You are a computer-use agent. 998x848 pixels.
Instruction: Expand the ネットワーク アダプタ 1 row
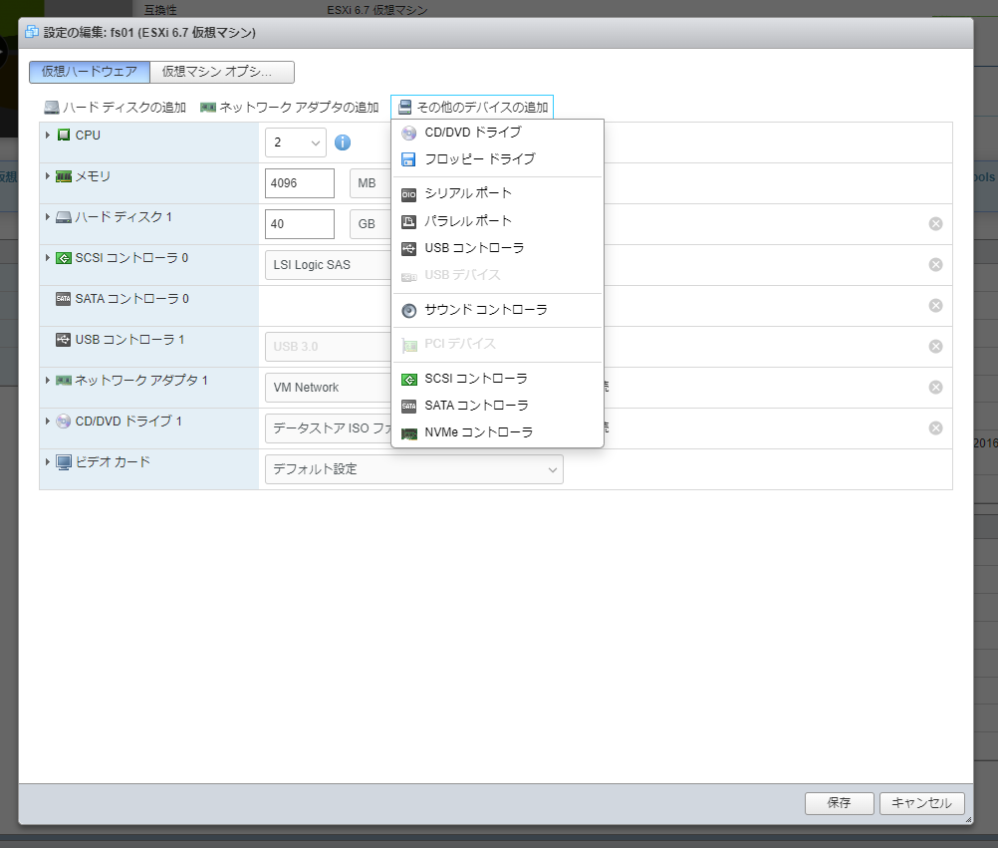pyautogui.click(x=47, y=380)
